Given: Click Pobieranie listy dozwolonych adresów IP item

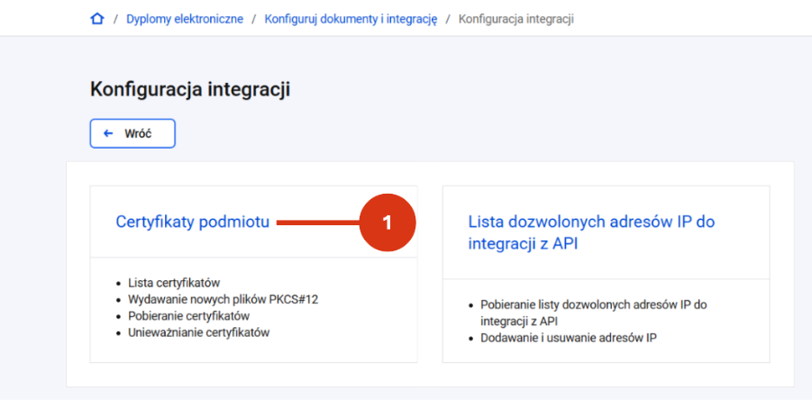Looking at the screenshot, I should point(594,313).
